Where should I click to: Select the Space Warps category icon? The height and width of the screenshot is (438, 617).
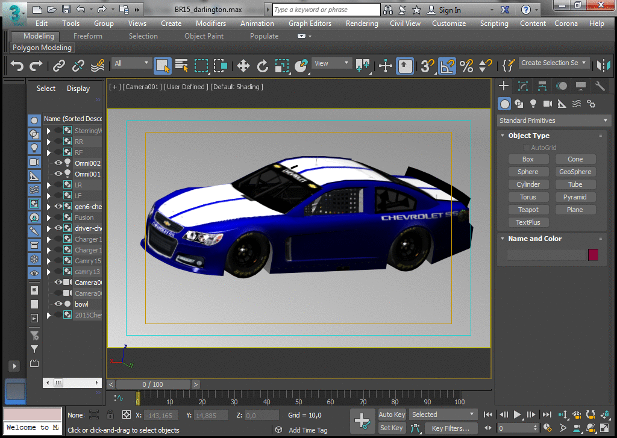(x=577, y=104)
